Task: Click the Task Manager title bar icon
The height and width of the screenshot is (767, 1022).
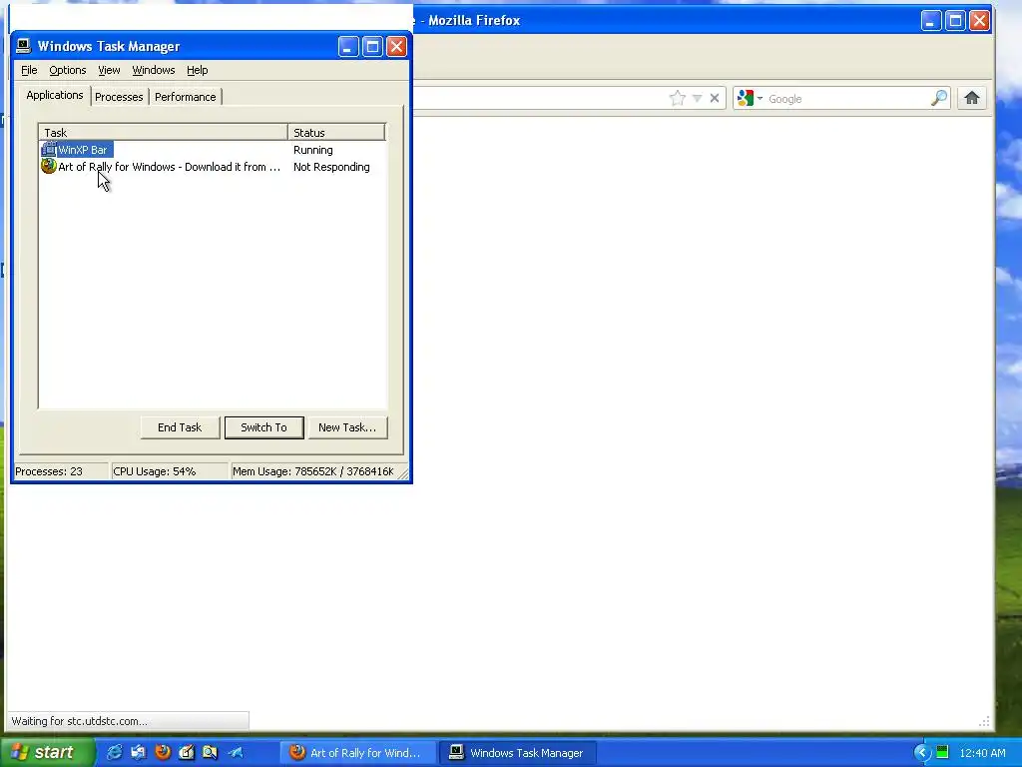Action: pyautogui.click(x=24, y=46)
